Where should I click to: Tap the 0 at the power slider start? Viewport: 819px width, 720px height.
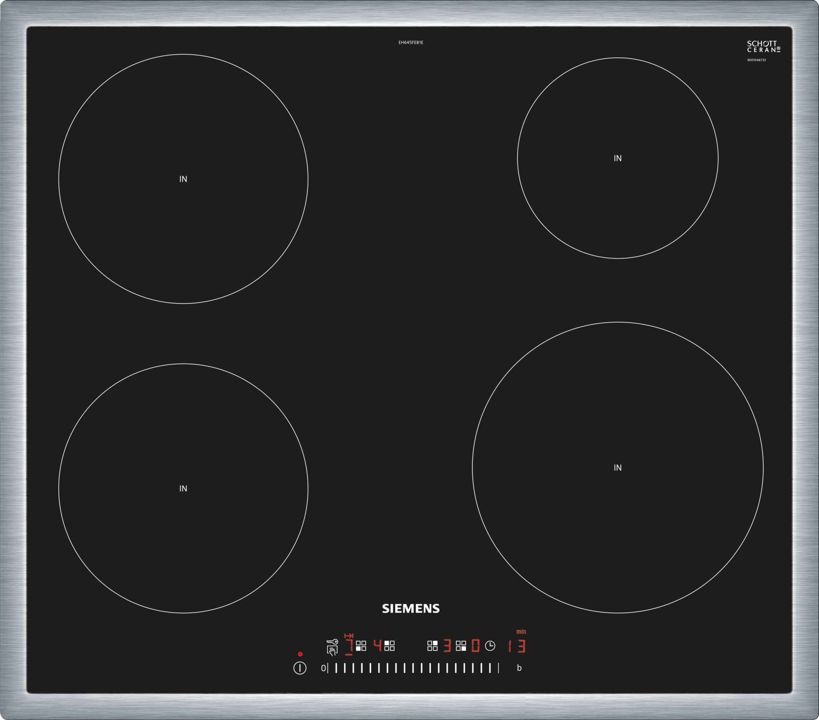pos(323,668)
